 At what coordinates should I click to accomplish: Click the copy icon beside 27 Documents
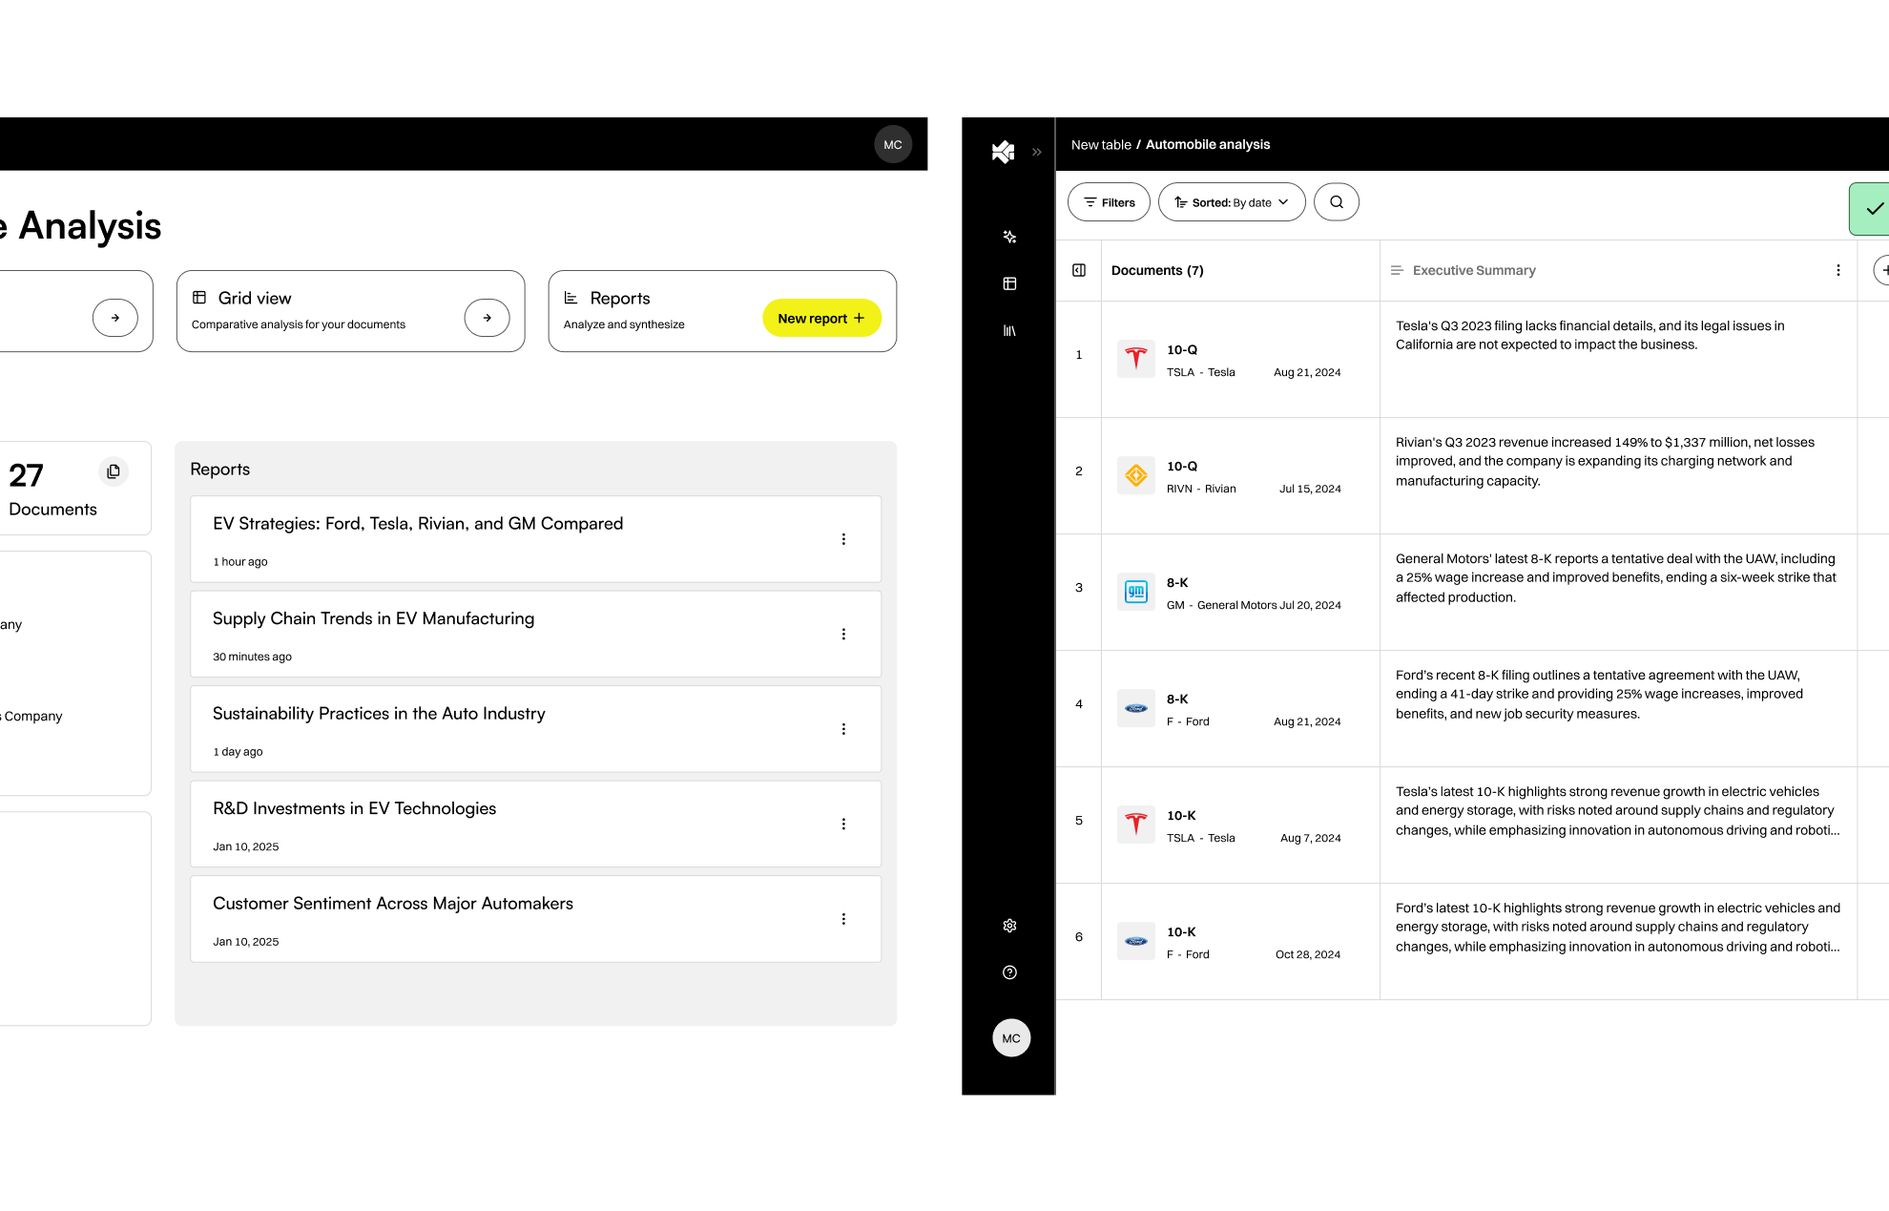(x=114, y=470)
